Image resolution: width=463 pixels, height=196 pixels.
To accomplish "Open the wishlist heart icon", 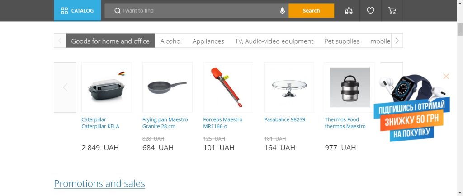I will [370, 11].
